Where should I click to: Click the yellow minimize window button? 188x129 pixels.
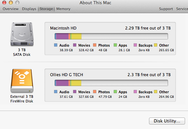(x=11, y=3)
